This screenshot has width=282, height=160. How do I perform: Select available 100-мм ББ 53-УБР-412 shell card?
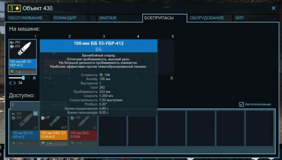pyautogui.click(x=24, y=128)
